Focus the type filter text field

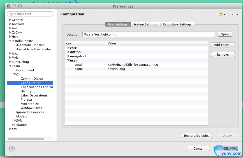coord(30,14)
